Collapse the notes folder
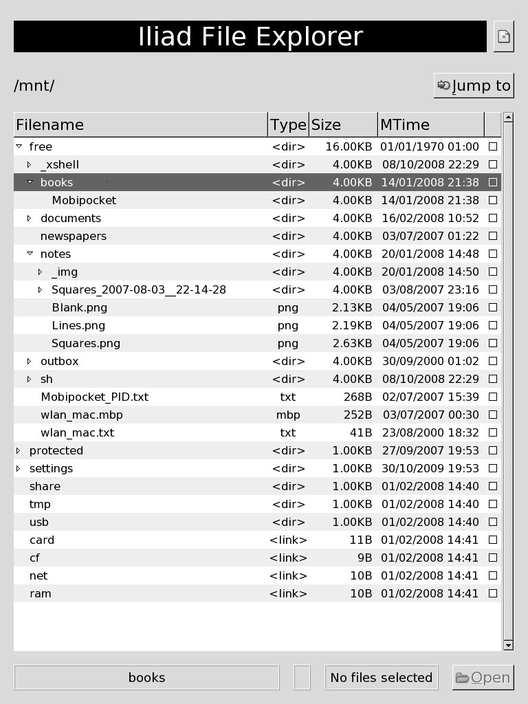Screen dimensions: 528x704 [30, 254]
